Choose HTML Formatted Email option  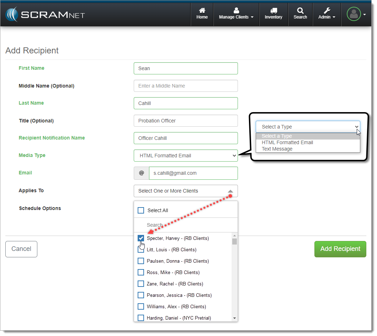point(287,142)
